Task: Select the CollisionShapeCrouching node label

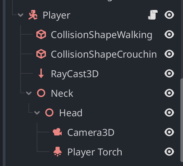Action: tap(104, 54)
